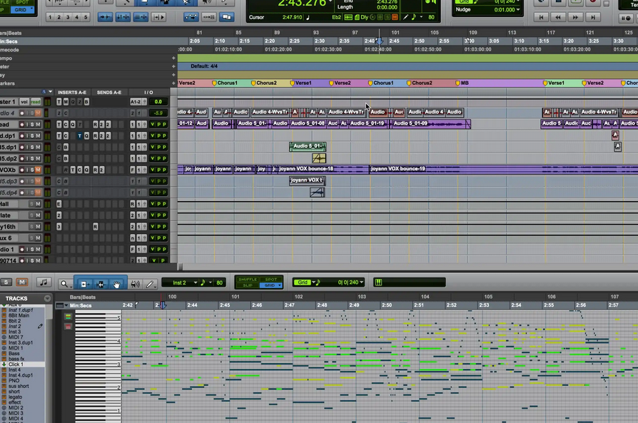This screenshot has height=423, width=638.
Task: Toggle the S solo button in MIDI editor toolbar
Action: (6, 282)
